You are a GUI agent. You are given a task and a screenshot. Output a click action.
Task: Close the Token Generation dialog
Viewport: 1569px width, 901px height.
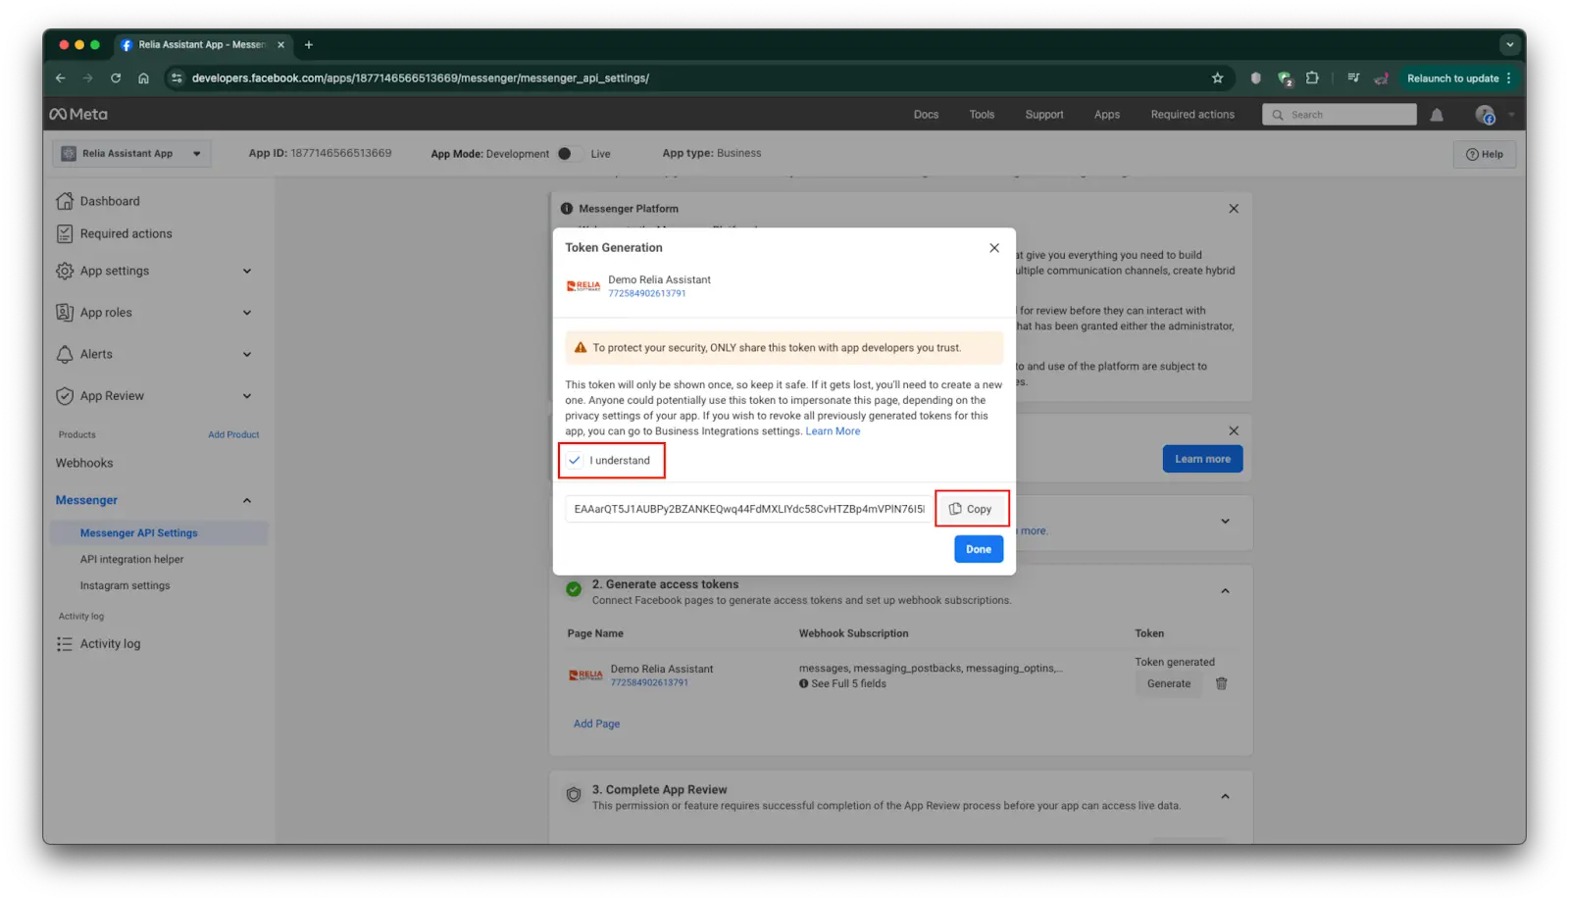[x=993, y=248]
